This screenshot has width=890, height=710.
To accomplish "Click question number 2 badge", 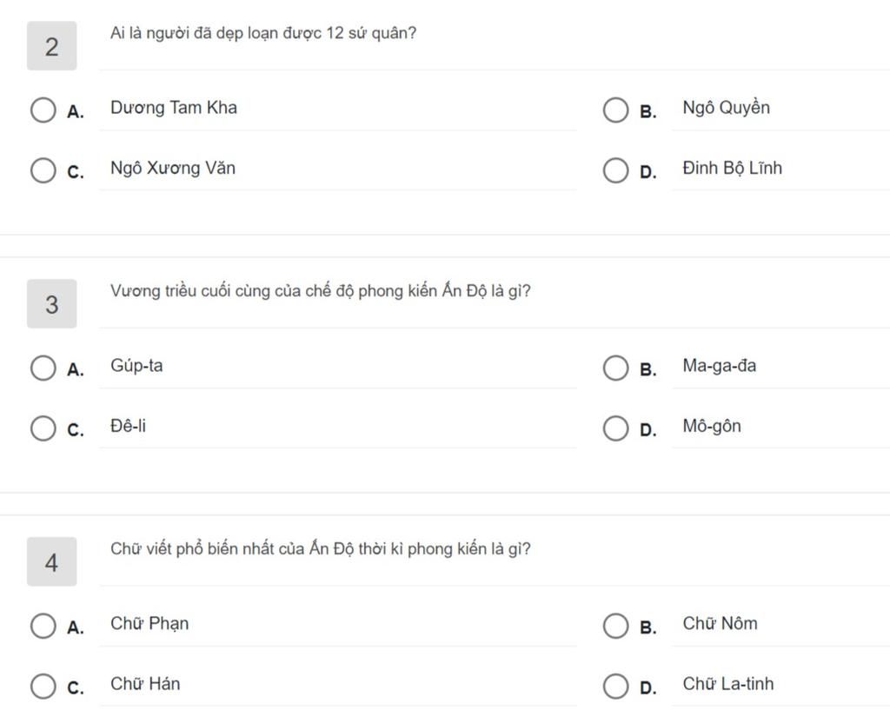I will (51, 46).
